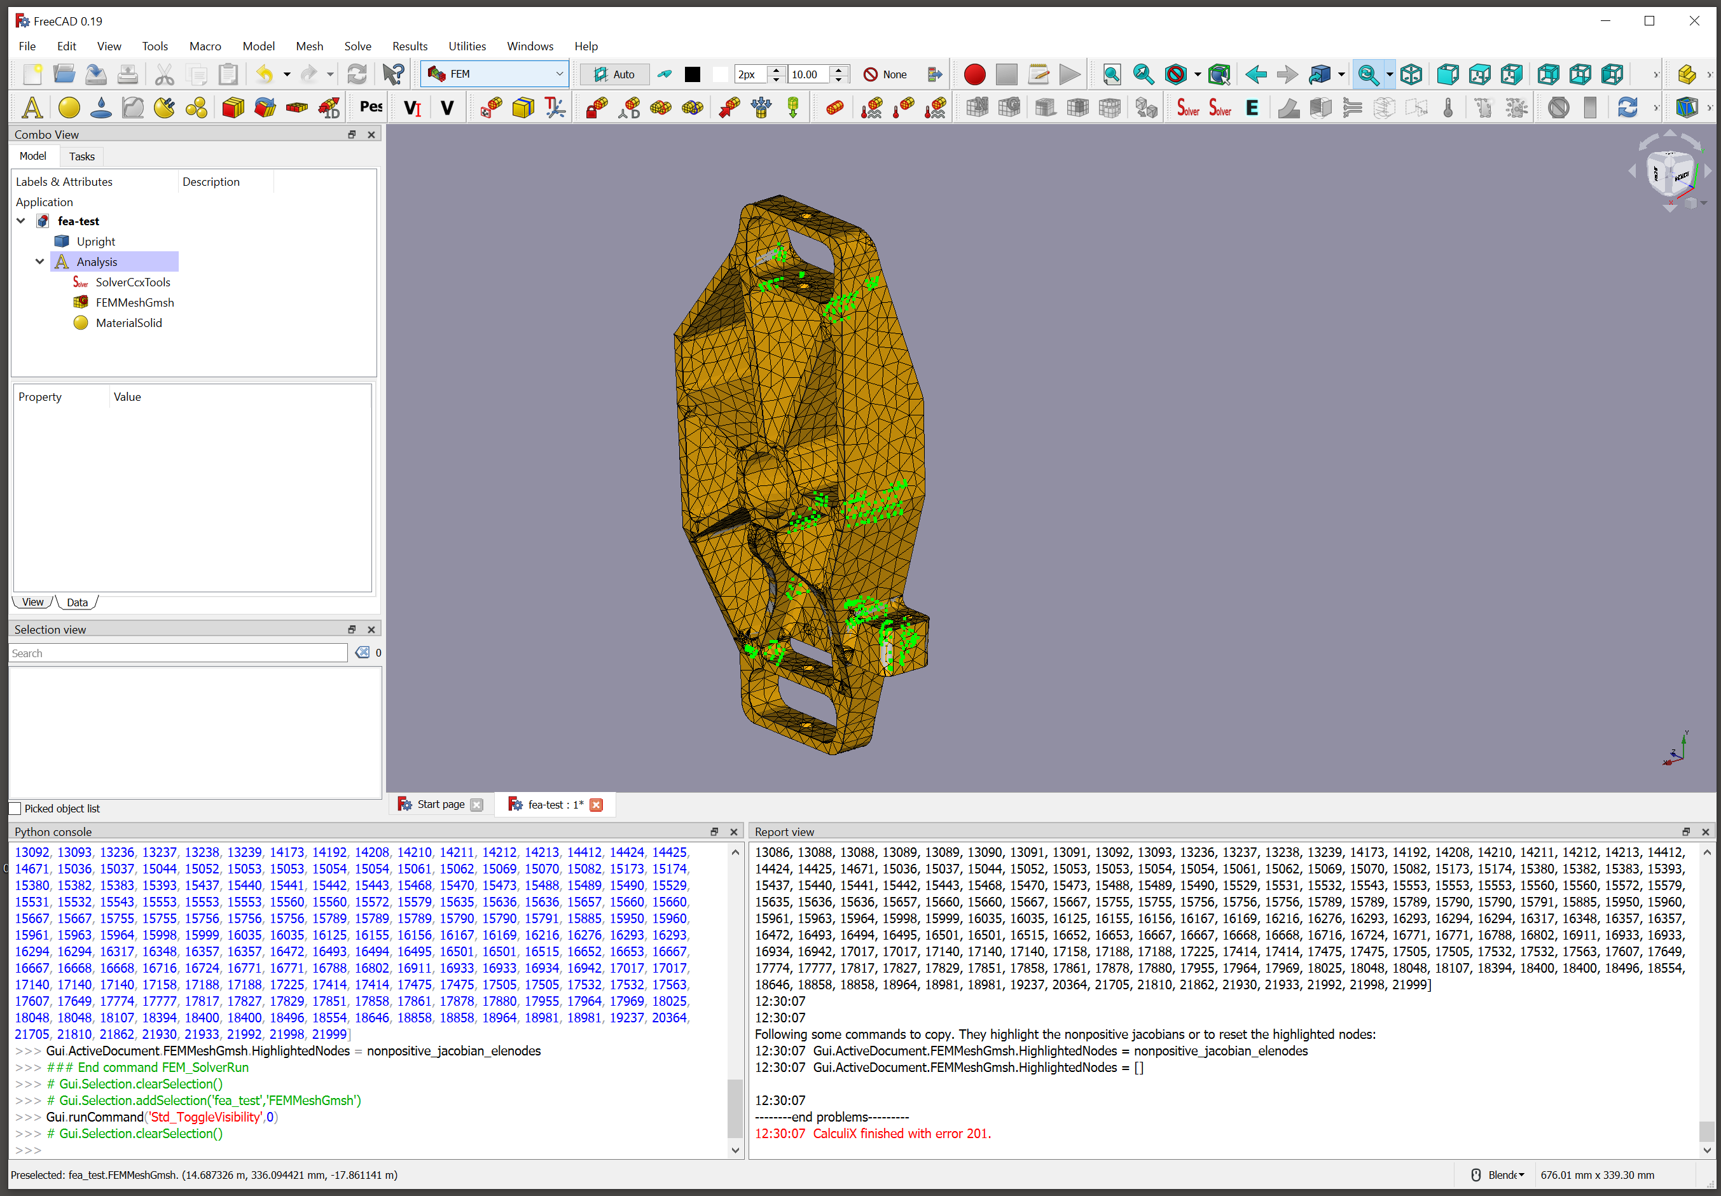This screenshot has width=1721, height=1196.
Task: Float the Python console panel
Action: 714,832
